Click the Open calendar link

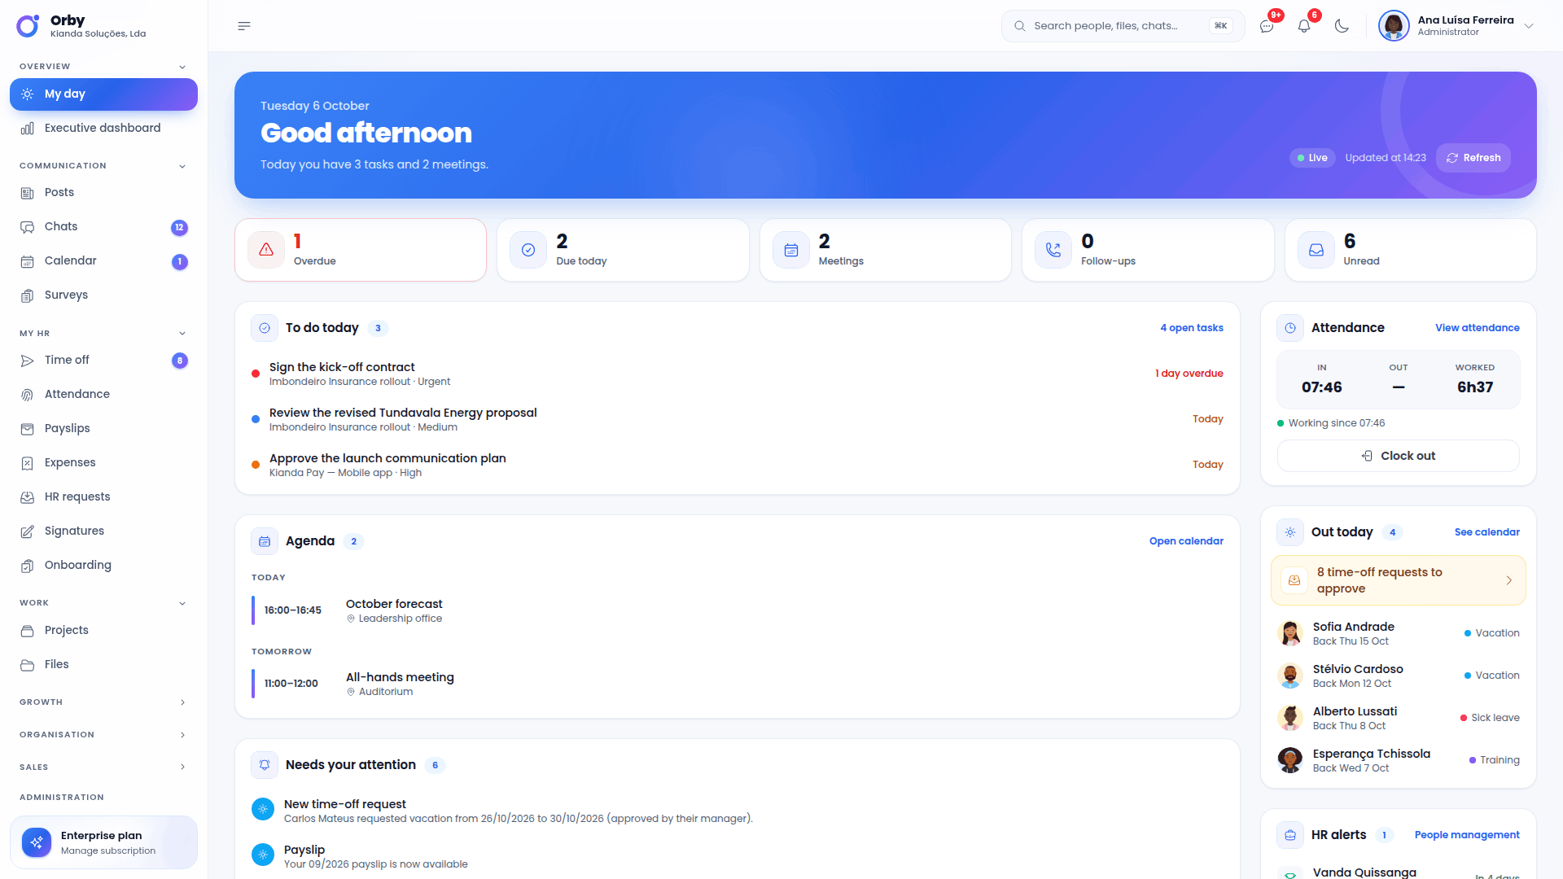[1186, 541]
